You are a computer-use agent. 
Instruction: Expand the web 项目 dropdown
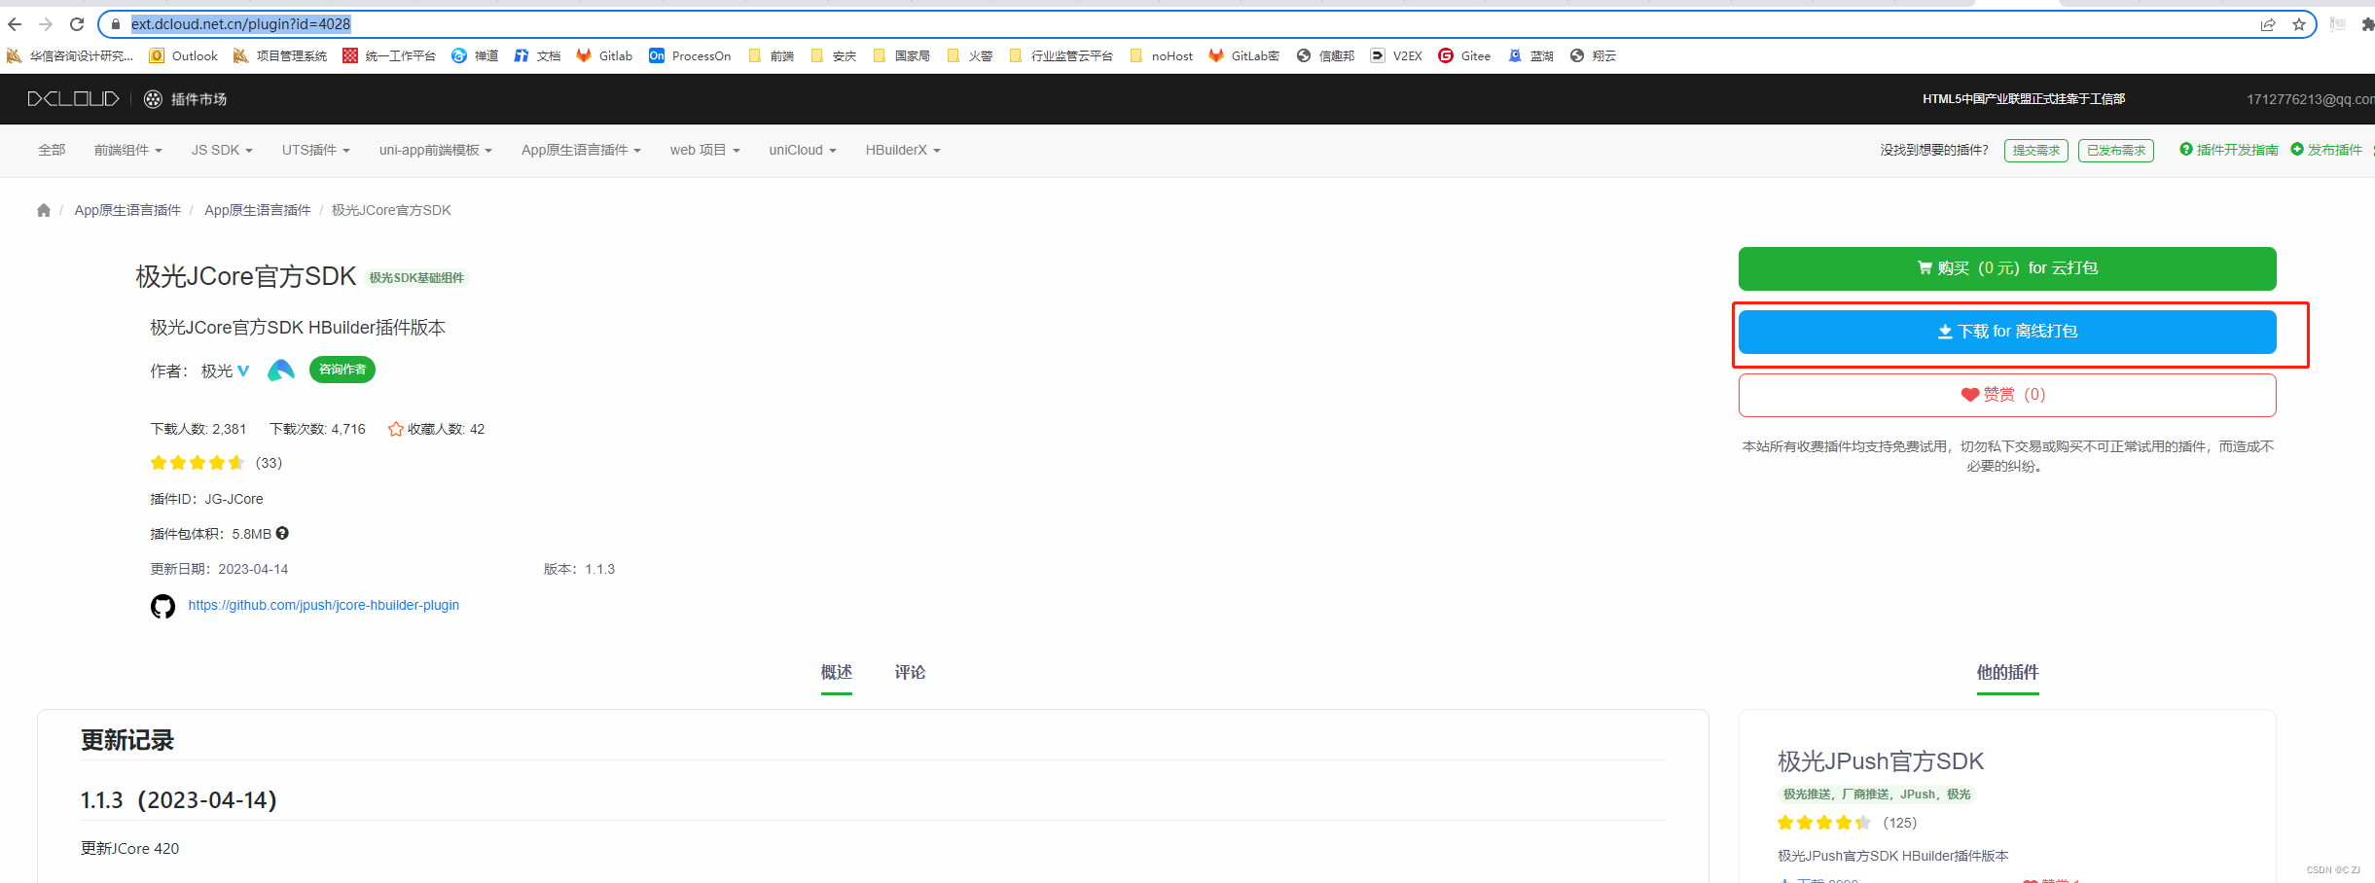tap(704, 150)
